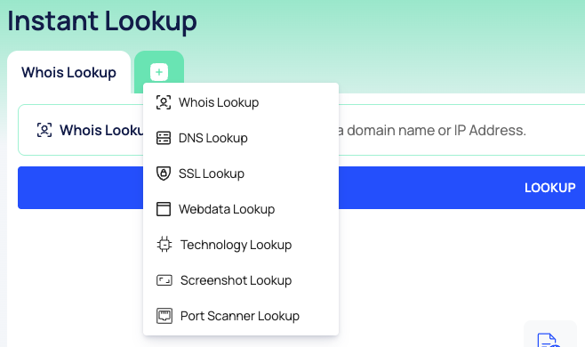Click the Whois icon inside the search box
Screen dimensions: 585x347
(x=44, y=130)
